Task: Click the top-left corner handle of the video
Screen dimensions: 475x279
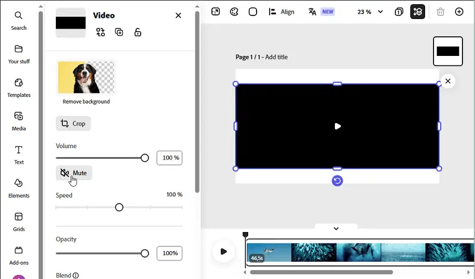Action: point(235,83)
